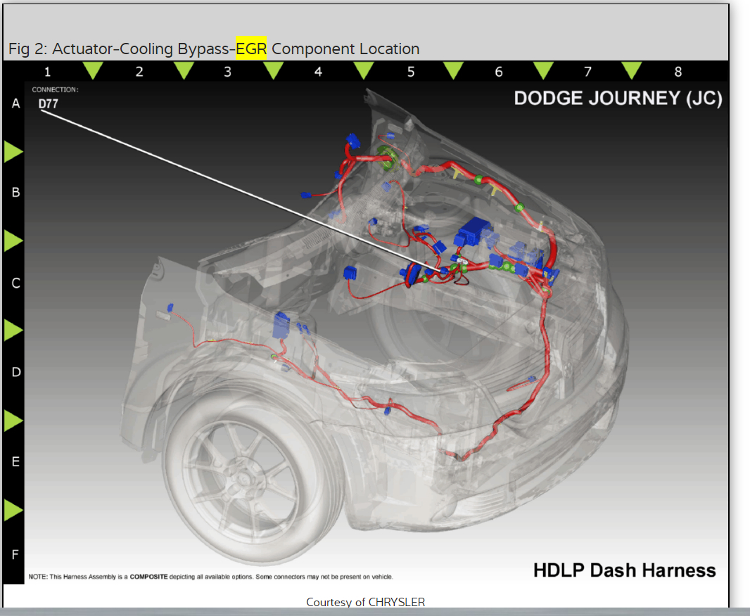750x616 pixels.
Task: Click the 'Component Location' text in heading
Action: click(345, 49)
